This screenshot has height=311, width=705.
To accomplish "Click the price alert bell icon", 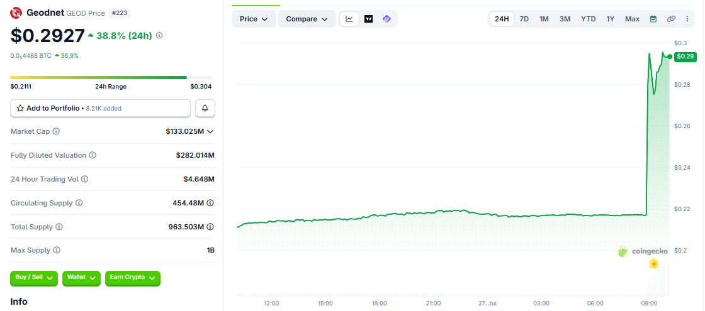I will click(205, 108).
